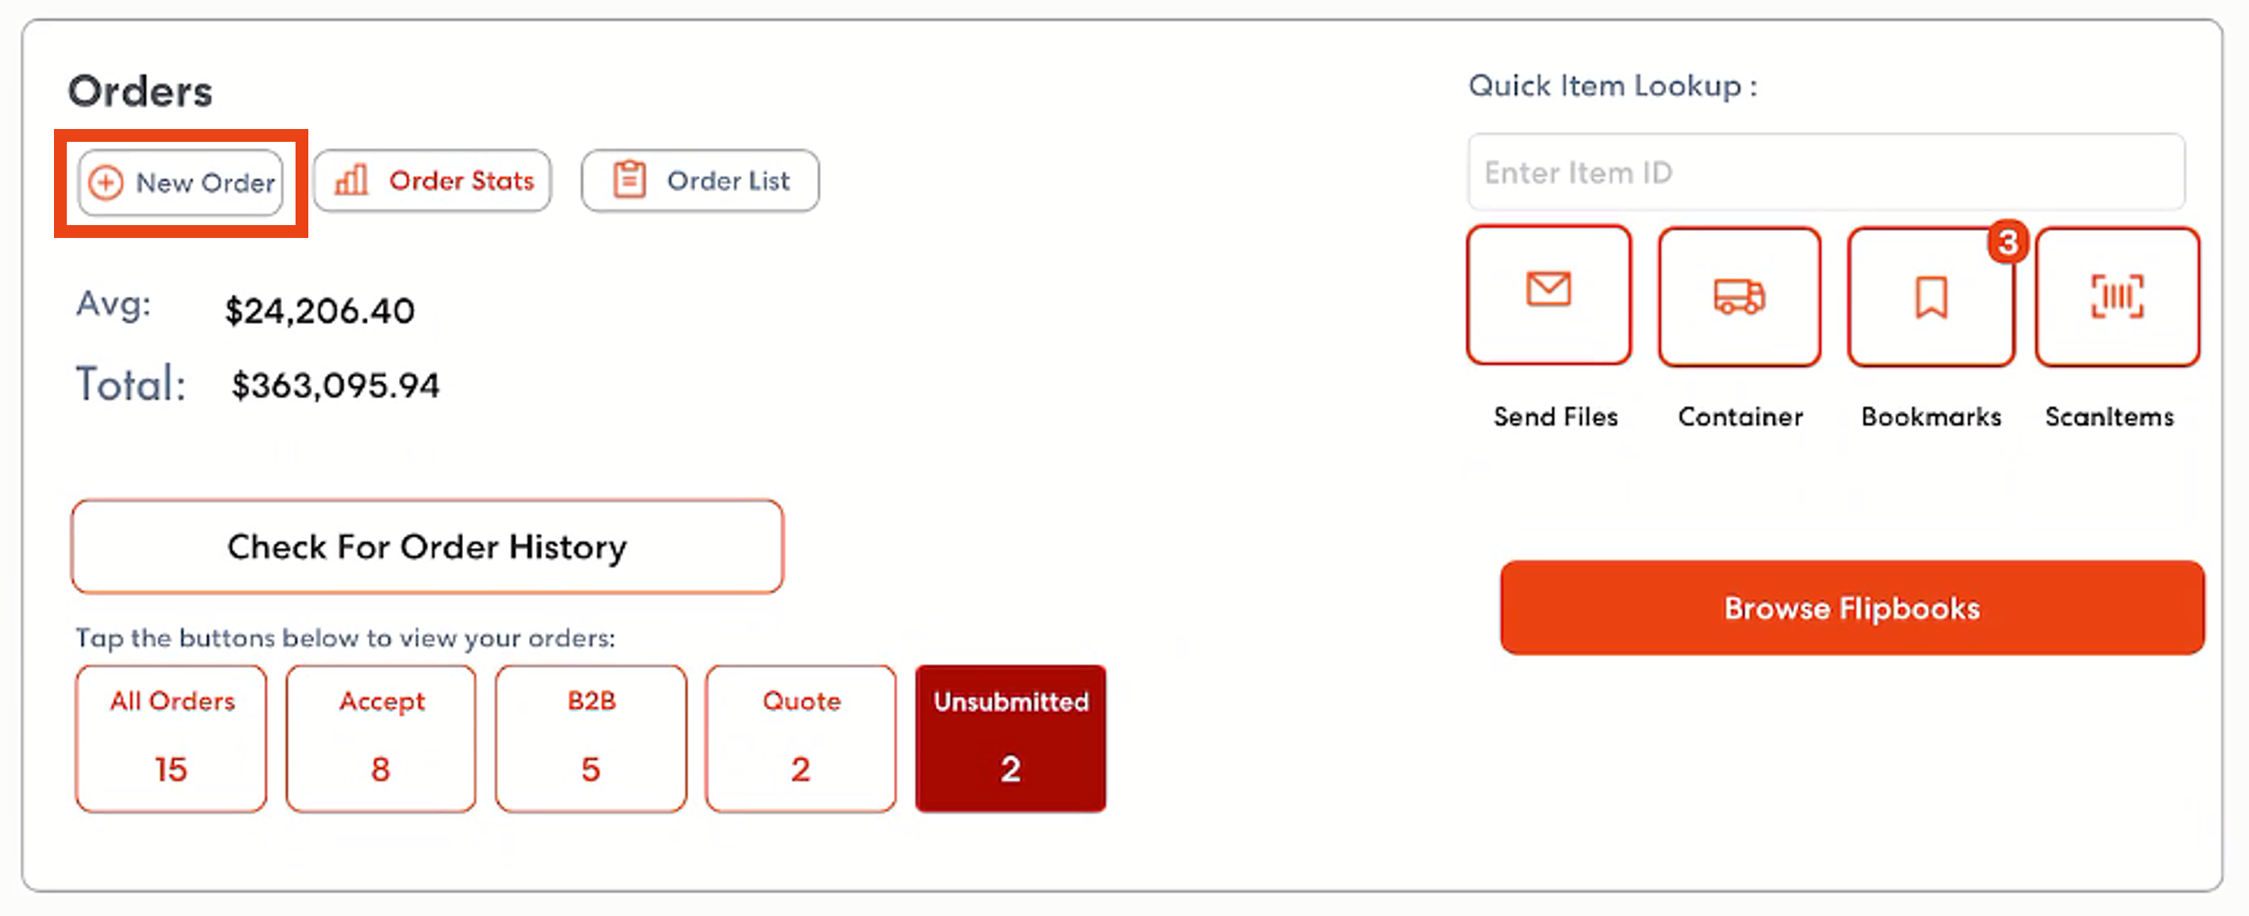The image size is (2249, 916).
Task: Click the Order Stats button text
Action: click(x=462, y=180)
